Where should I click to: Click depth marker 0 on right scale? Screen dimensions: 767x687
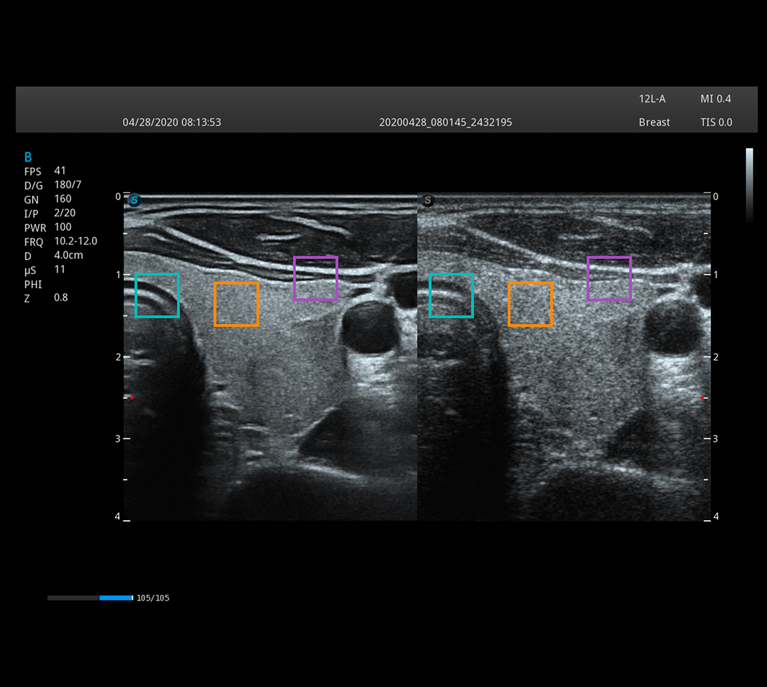pos(716,196)
